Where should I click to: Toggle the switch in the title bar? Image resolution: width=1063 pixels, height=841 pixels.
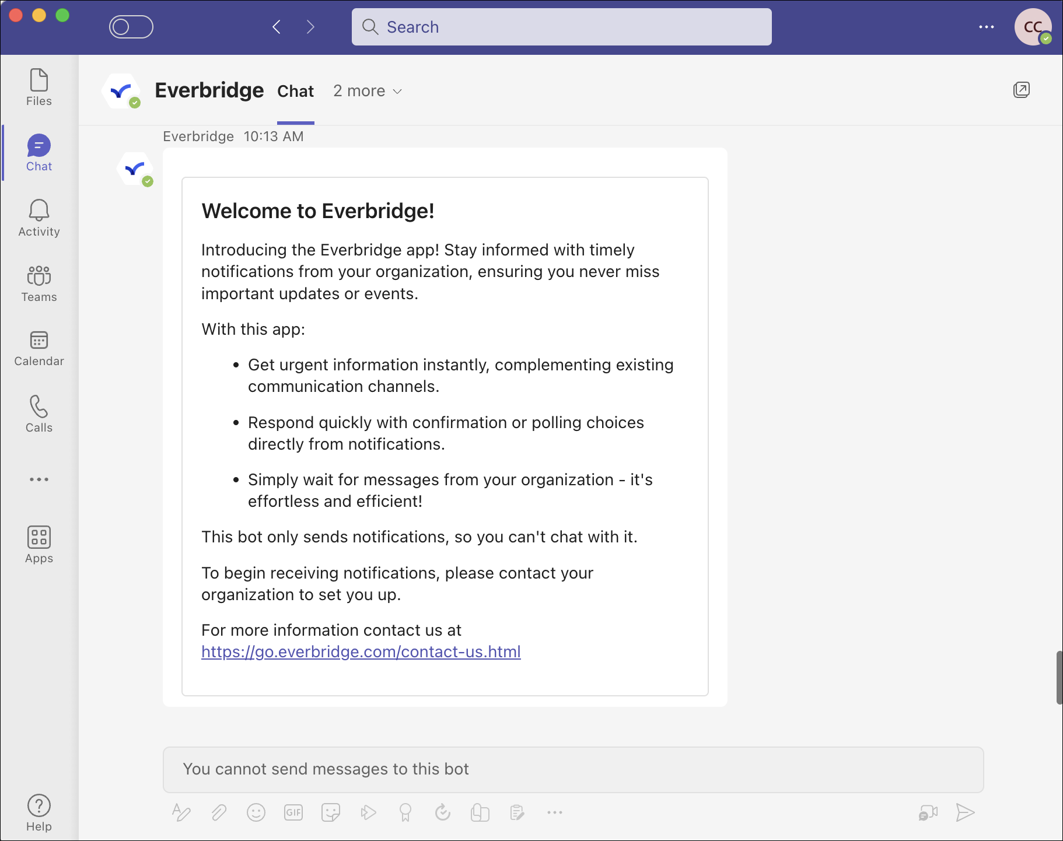coord(131,27)
